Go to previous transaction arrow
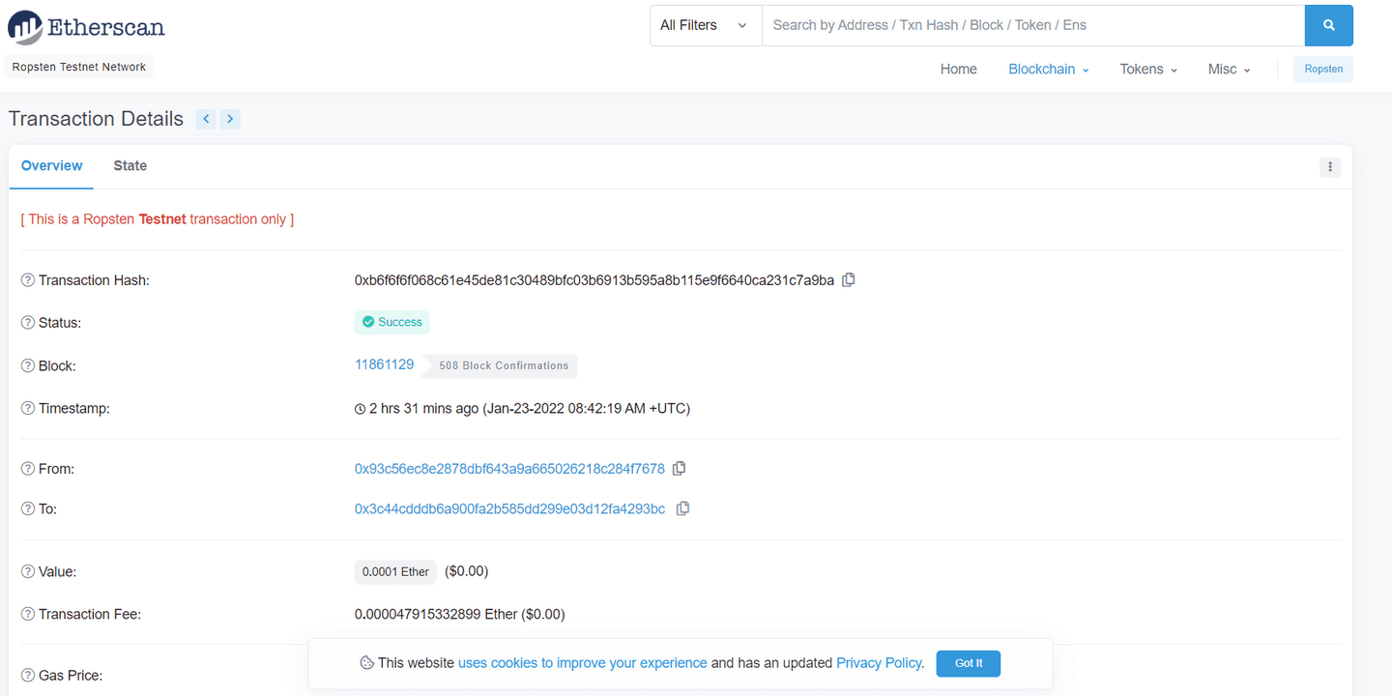 [205, 119]
